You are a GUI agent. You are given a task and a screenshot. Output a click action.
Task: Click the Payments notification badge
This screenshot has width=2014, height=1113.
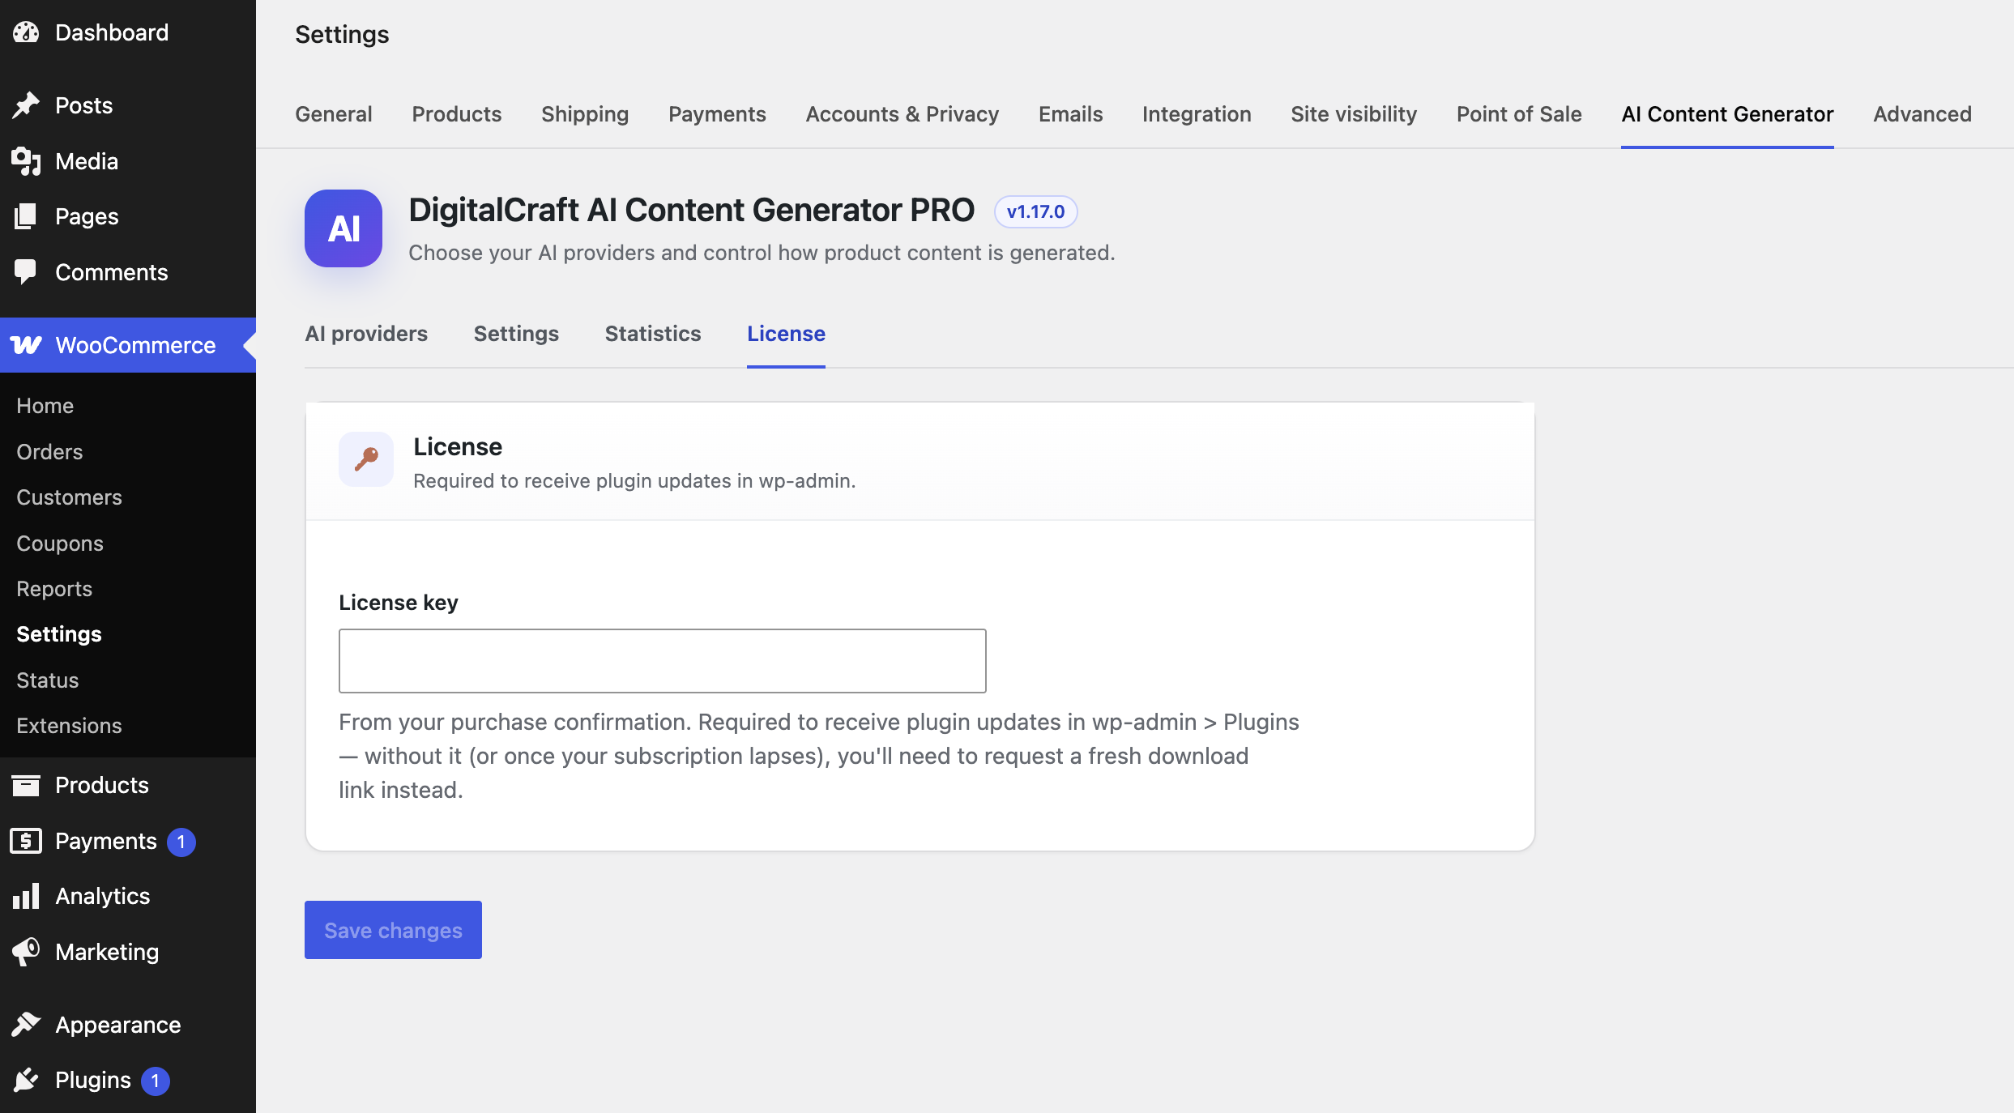tap(181, 842)
